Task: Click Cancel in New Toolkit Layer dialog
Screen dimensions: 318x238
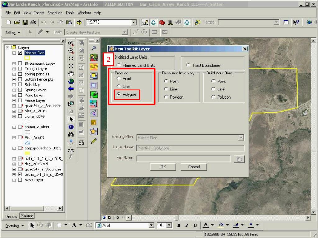Action: click(194, 167)
